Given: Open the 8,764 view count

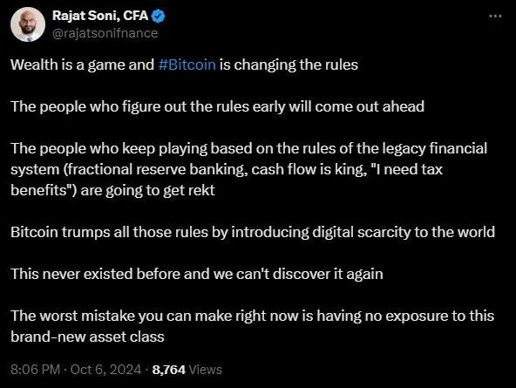Looking at the screenshot, I should [169, 370].
